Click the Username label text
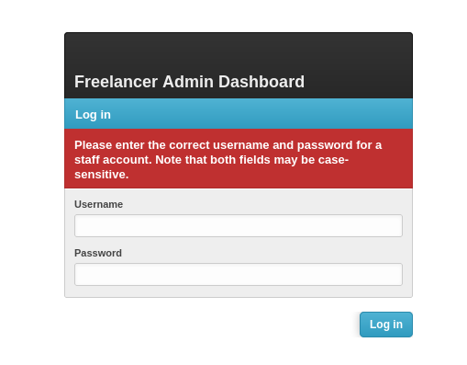The width and height of the screenshot is (467, 365). coord(98,204)
